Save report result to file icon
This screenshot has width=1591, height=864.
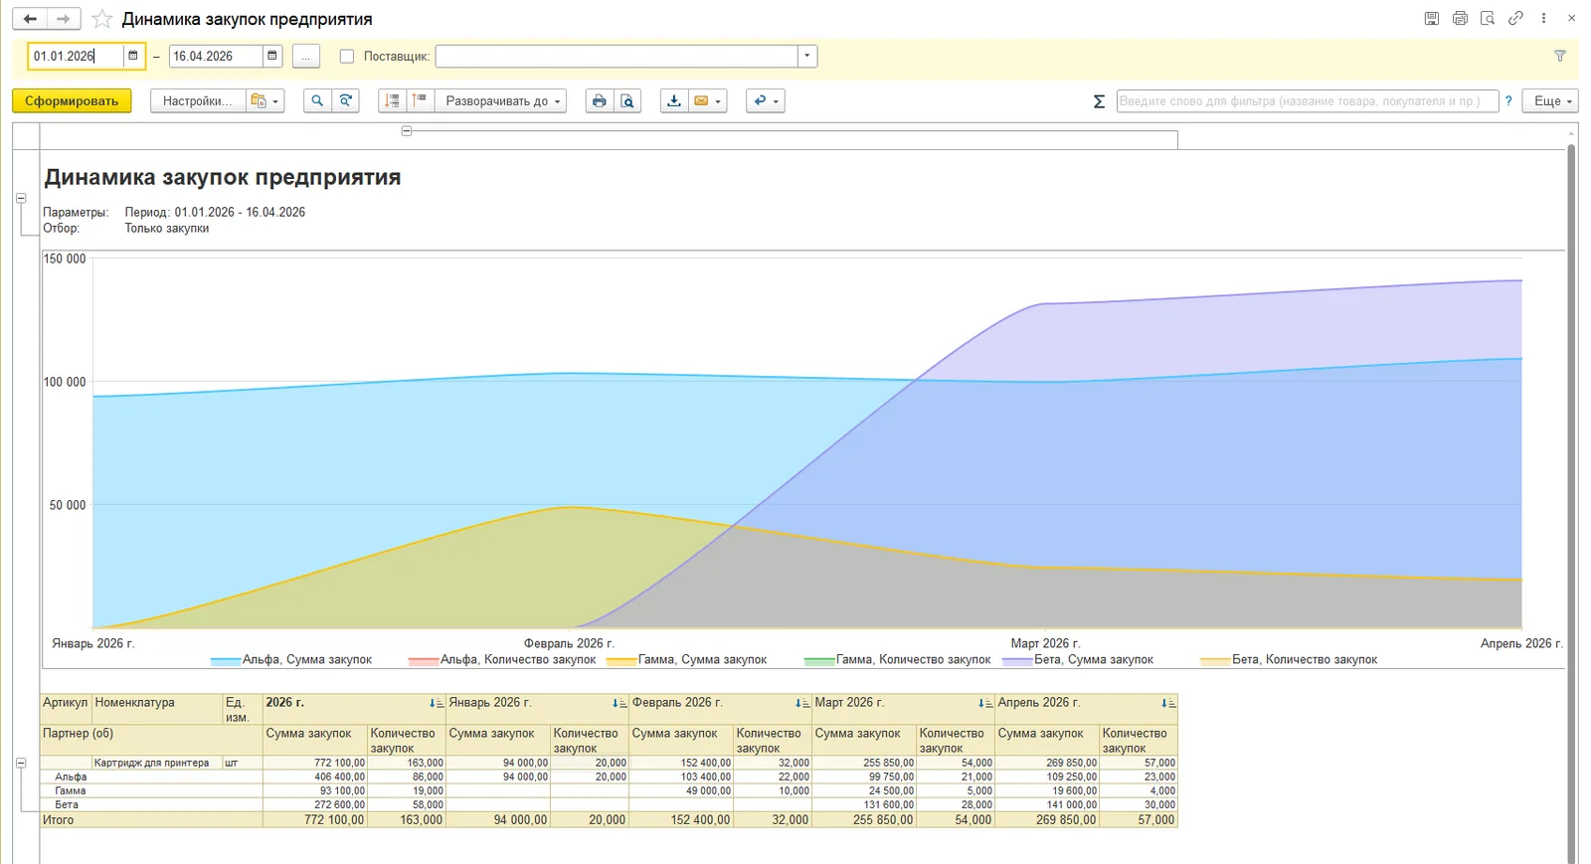(674, 100)
